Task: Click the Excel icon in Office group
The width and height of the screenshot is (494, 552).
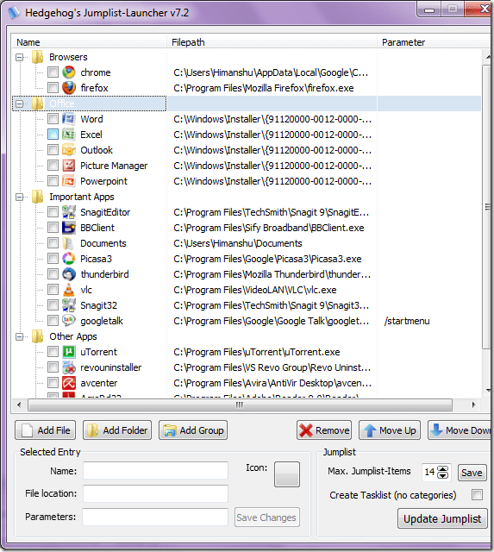Action: 69,135
